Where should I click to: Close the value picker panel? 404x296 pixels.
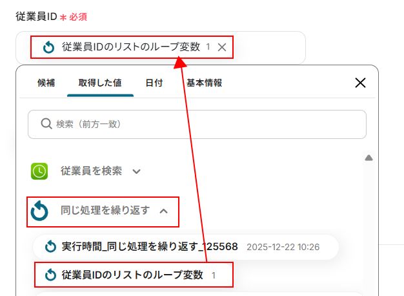(360, 83)
